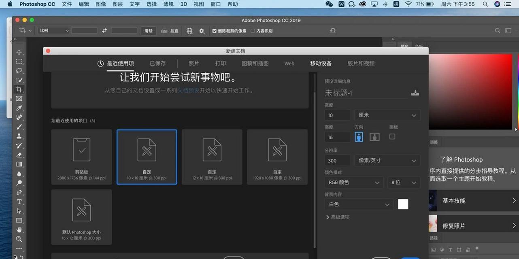519x259 pixels.
Task: Select the Hand tool
Action: [19, 230]
